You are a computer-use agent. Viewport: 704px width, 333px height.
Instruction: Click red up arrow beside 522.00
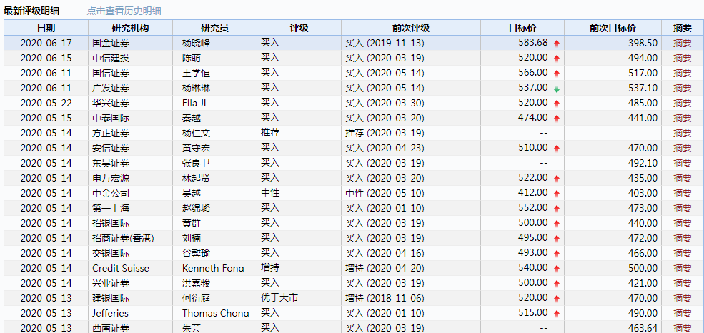(557, 179)
